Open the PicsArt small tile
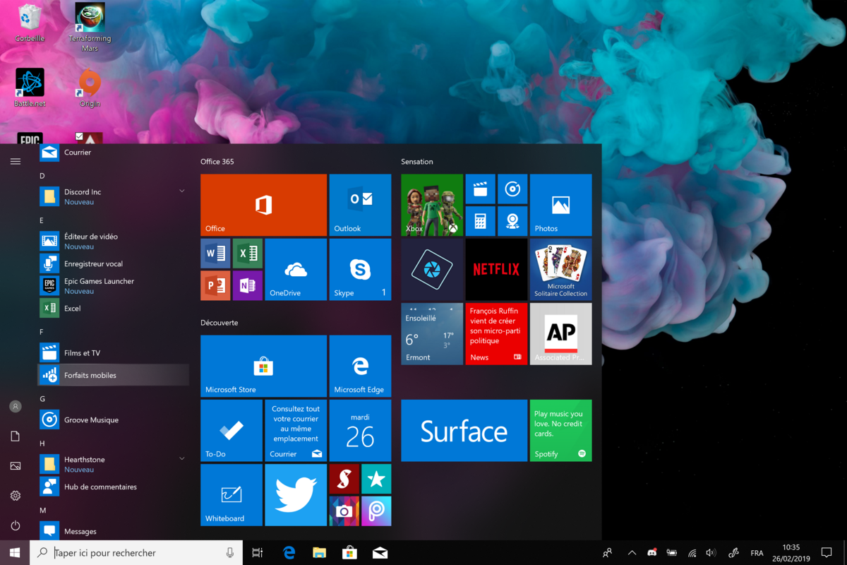The image size is (847, 565). [376, 511]
